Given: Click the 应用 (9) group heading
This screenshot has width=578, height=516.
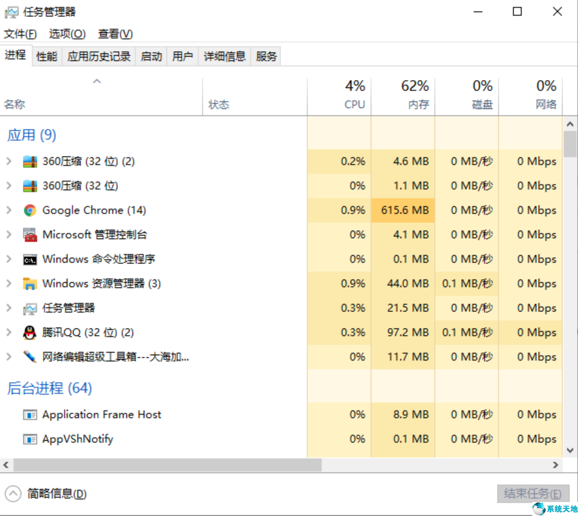Looking at the screenshot, I should 32,135.
